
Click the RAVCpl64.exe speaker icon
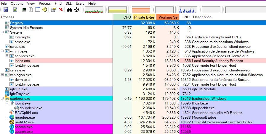12,112
